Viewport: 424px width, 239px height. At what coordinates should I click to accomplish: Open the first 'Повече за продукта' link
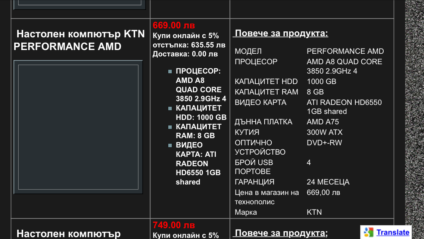(x=280, y=33)
